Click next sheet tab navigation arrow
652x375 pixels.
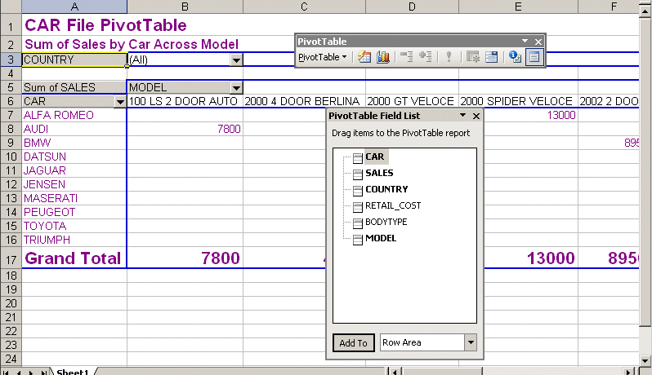[32, 372]
